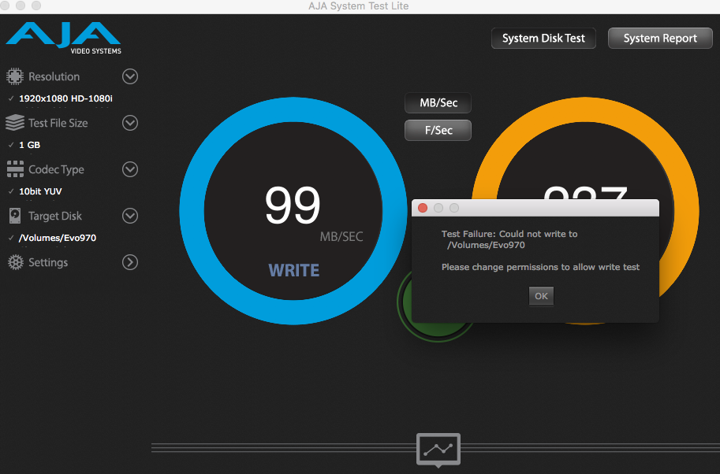The image size is (720, 474).
Task: Click the 'Test Failure: Could not write to' message
Action: 509,234
